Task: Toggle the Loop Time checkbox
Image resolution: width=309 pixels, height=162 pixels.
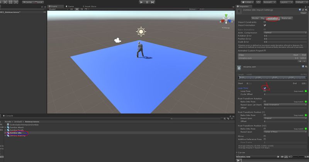Action: click(265, 88)
